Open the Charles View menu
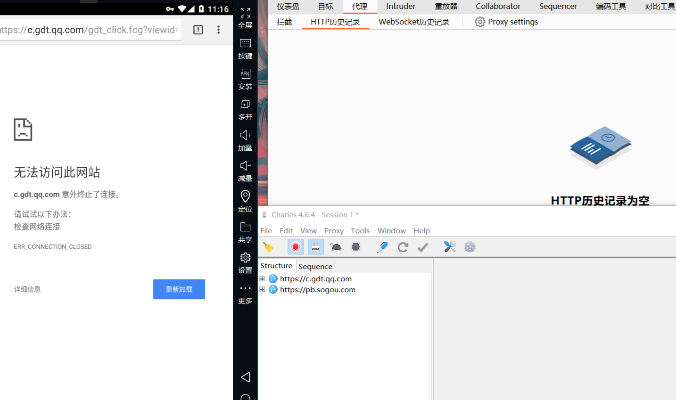 pos(309,231)
